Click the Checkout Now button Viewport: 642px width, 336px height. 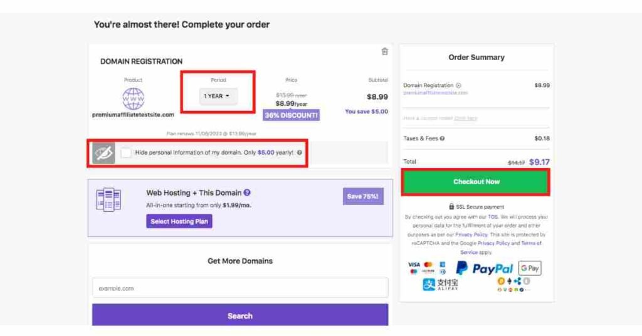(x=476, y=182)
